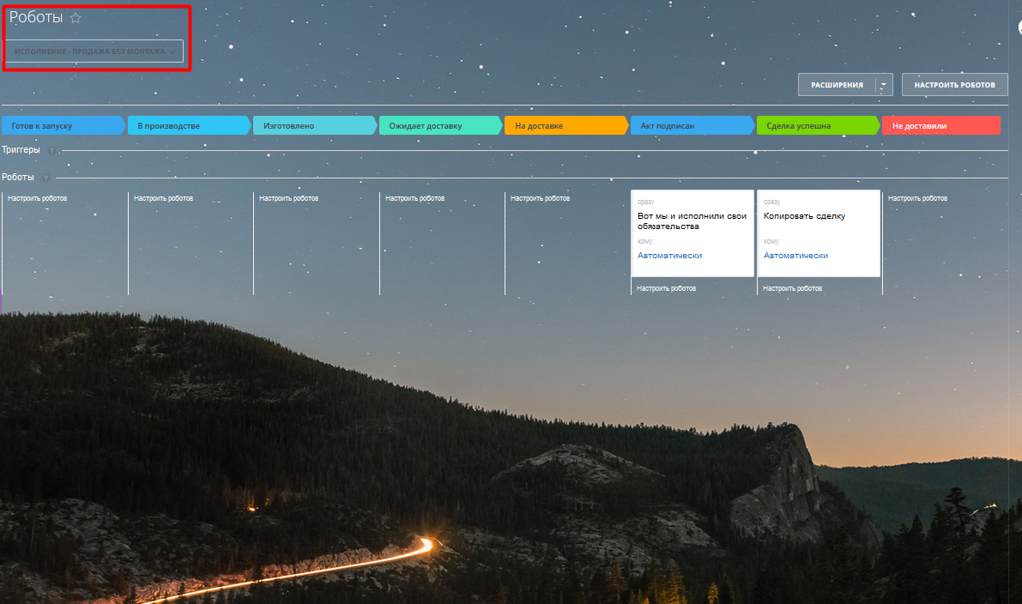
Task: Click Автоматически in the Копировать сделку card
Action: pos(795,256)
